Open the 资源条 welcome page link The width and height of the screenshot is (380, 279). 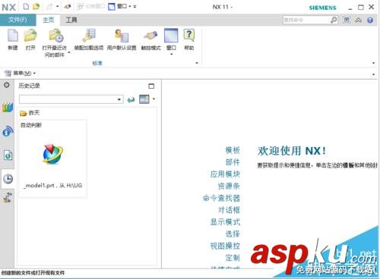click(x=229, y=186)
